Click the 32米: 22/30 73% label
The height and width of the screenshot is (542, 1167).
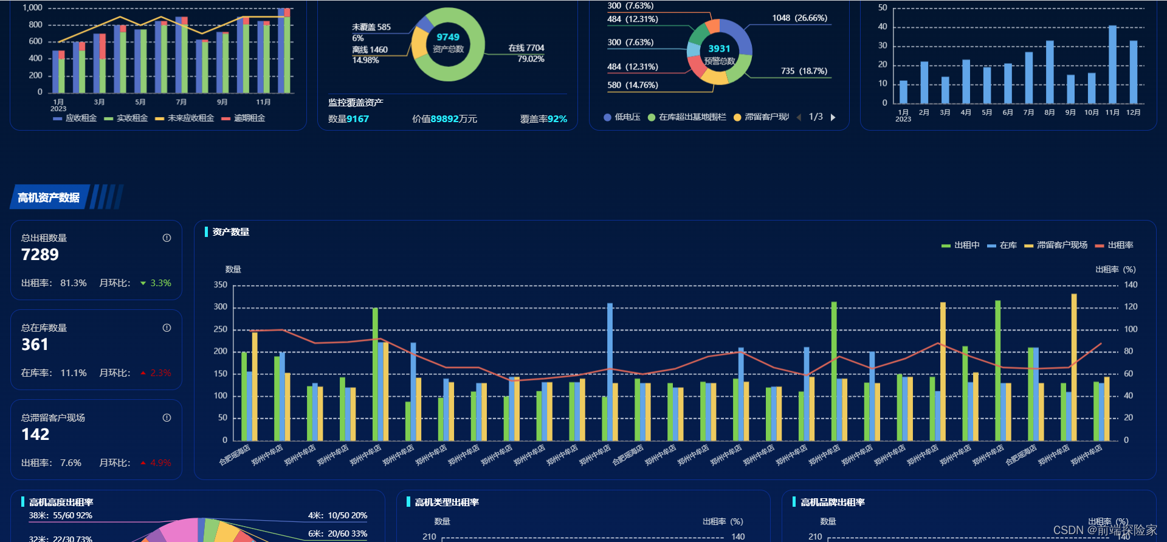pos(61,538)
